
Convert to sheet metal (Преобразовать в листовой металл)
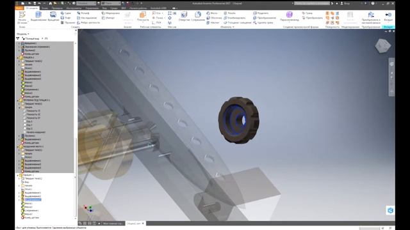point(371,17)
